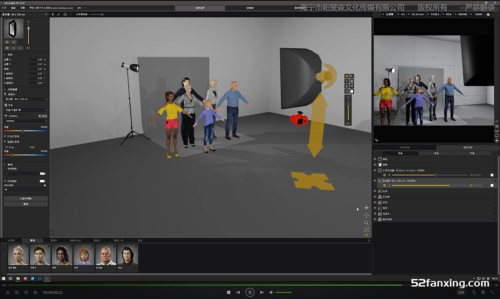Screen dimensions: 500x299
Task: Open the Photoshop icon in Windows taskbar
Action: click(40, 278)
